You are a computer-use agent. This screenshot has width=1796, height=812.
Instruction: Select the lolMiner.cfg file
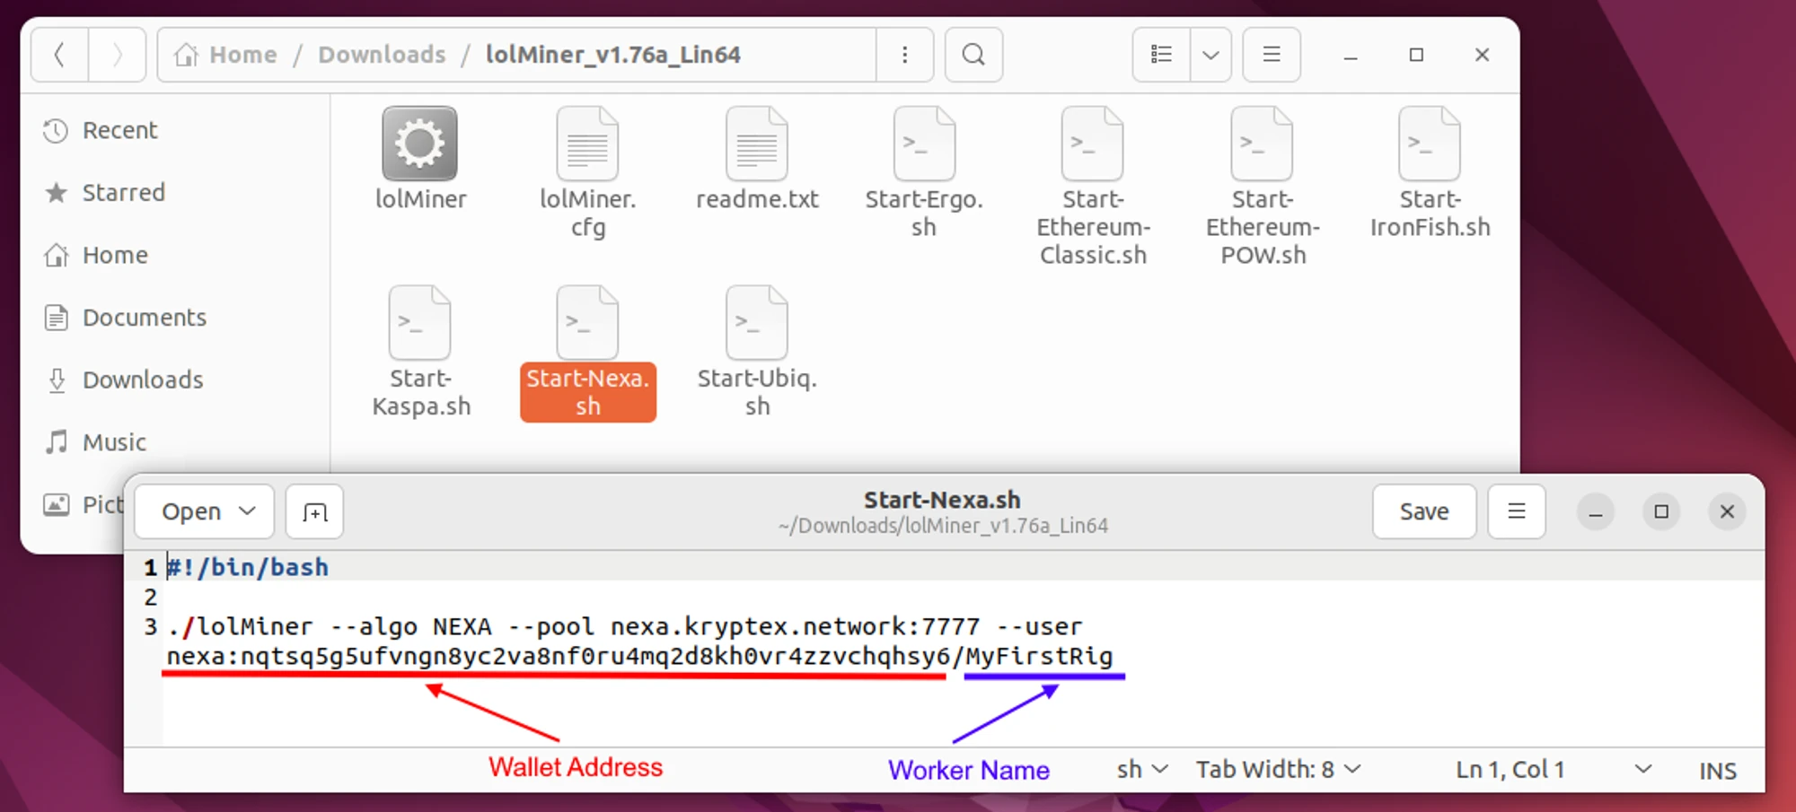587,144
